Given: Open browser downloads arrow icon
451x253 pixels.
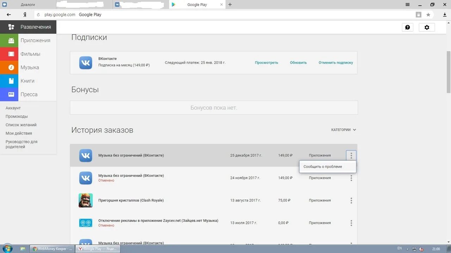Looking at the screenshot, I should [445, 15].
